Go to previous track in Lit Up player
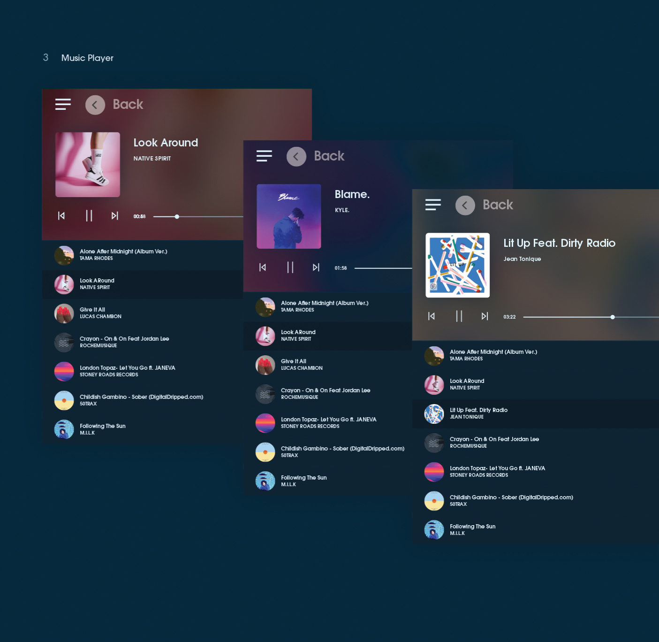This screenshot has width=659, height=642. click(432, 316)
